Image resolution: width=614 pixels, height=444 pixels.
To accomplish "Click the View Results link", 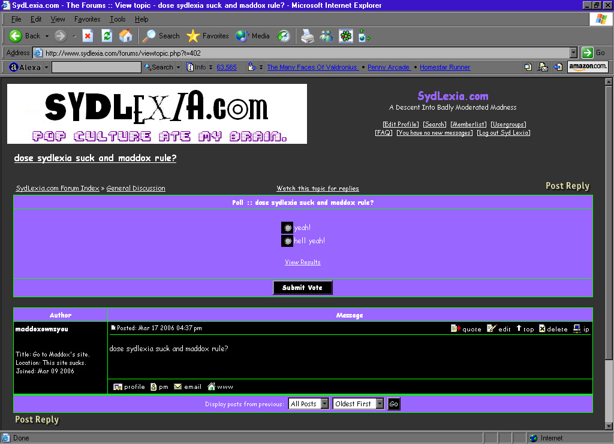I will click(303, 262).
